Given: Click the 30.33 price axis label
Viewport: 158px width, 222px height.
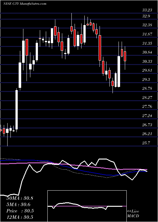Looking at the screenshot, I should [147, 61].
